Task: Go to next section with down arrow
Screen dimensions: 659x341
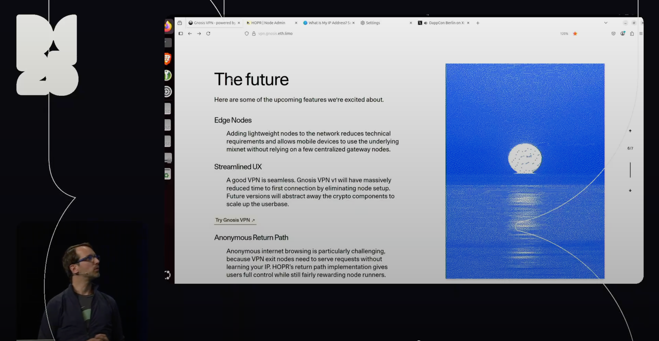Action: point(630,190)
